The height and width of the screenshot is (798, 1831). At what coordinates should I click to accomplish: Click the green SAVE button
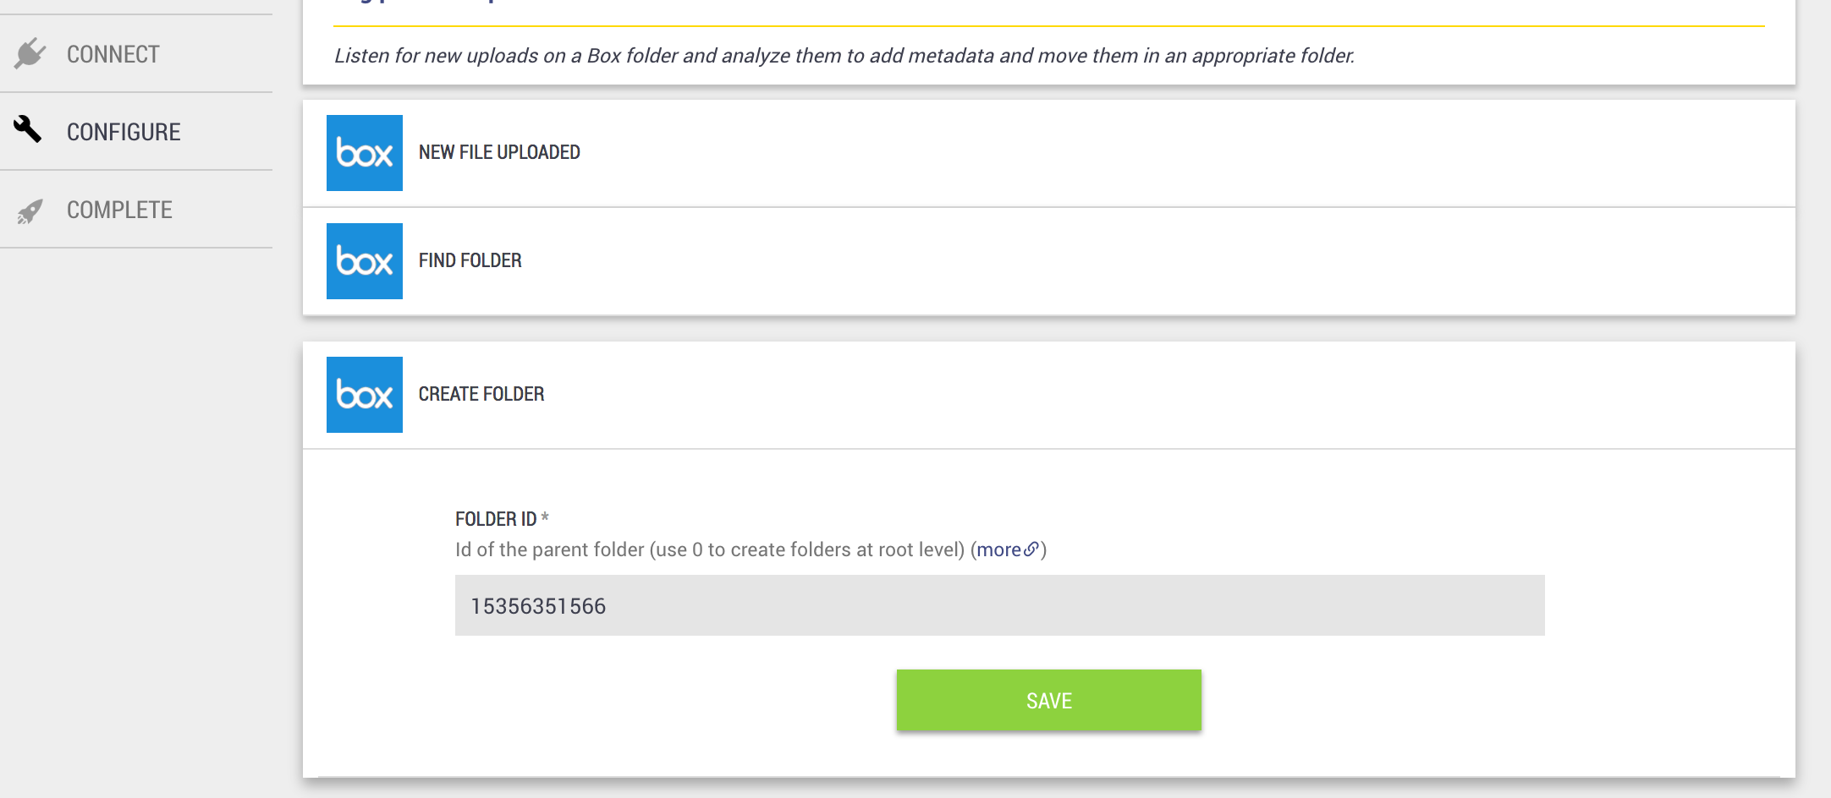1049,700
